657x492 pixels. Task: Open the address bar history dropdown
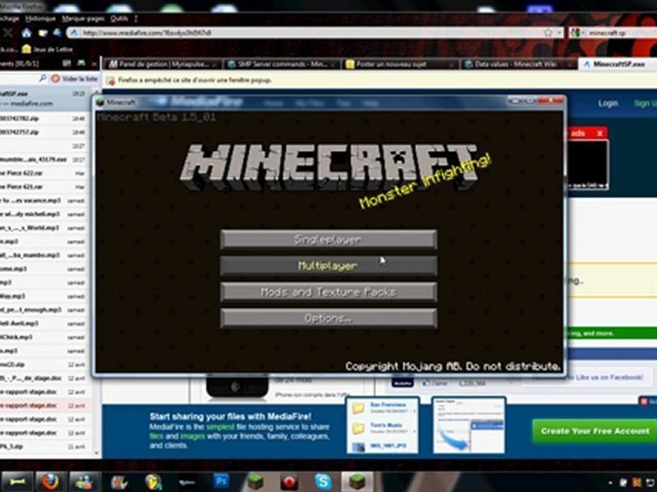pos(559,33)
